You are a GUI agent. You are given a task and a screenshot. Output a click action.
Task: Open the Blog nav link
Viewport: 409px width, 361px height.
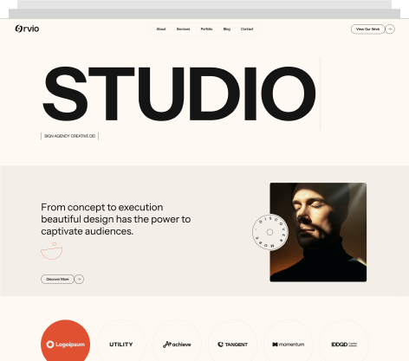tap(227, 29)
